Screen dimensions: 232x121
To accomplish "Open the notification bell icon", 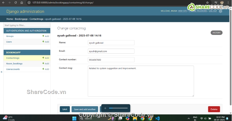I will (x=227, y=118).
